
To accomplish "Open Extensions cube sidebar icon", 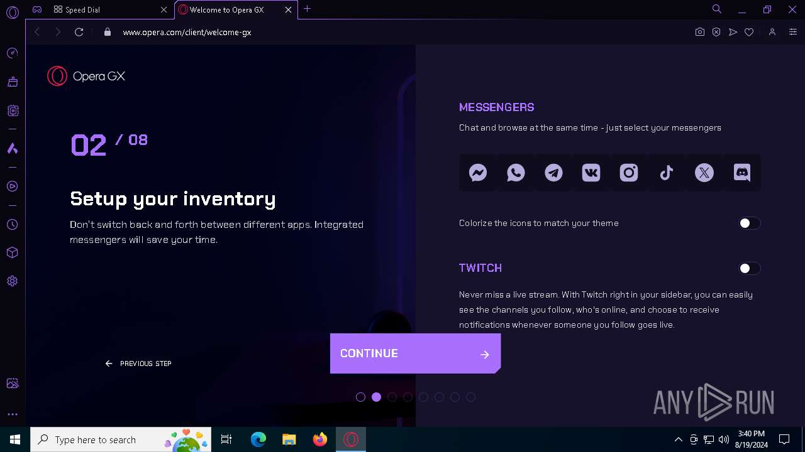I will tap(12, 252).
